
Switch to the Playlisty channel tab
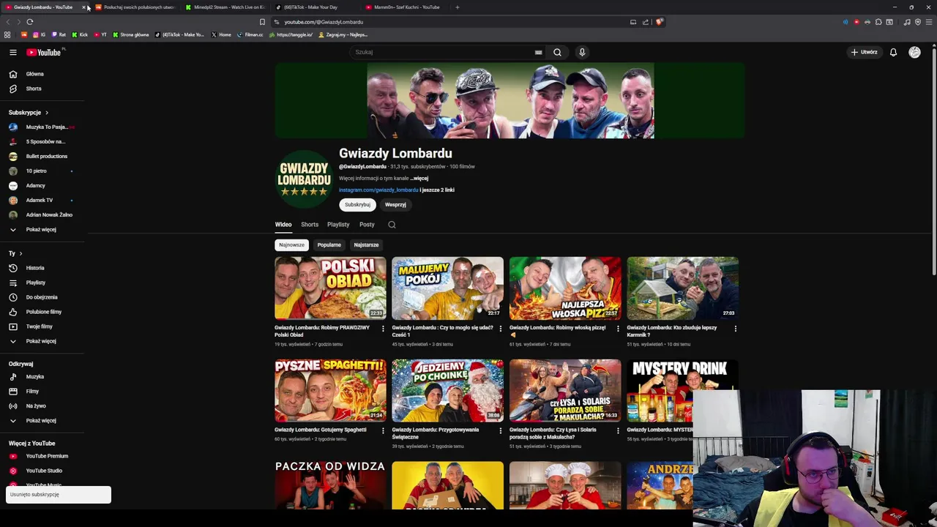(x=338, y=225)
